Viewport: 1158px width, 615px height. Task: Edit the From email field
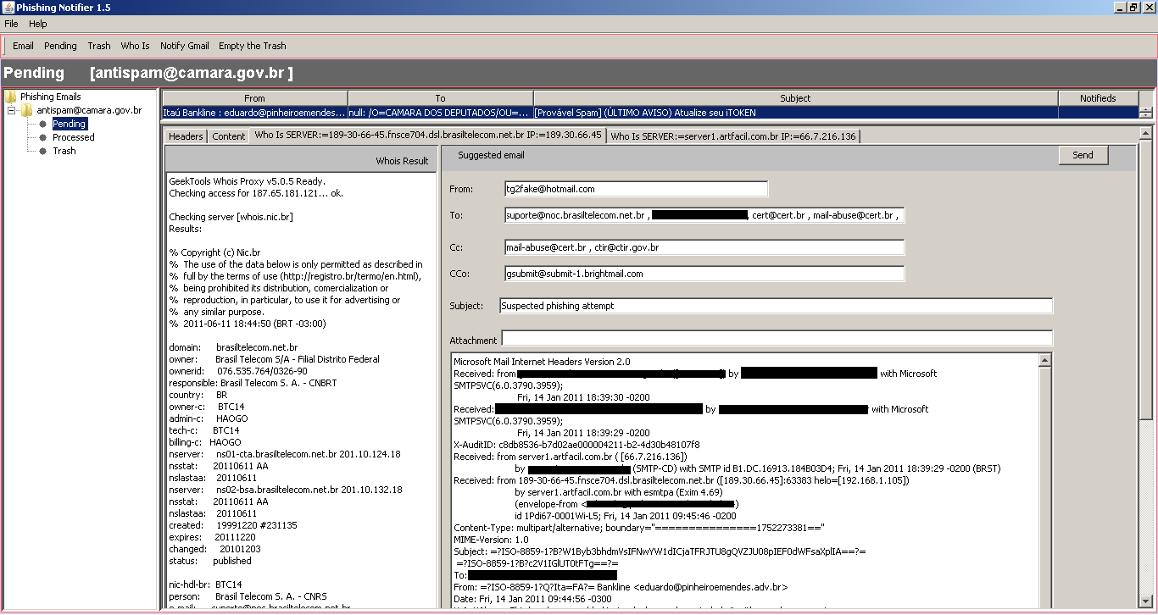[636, 189]
